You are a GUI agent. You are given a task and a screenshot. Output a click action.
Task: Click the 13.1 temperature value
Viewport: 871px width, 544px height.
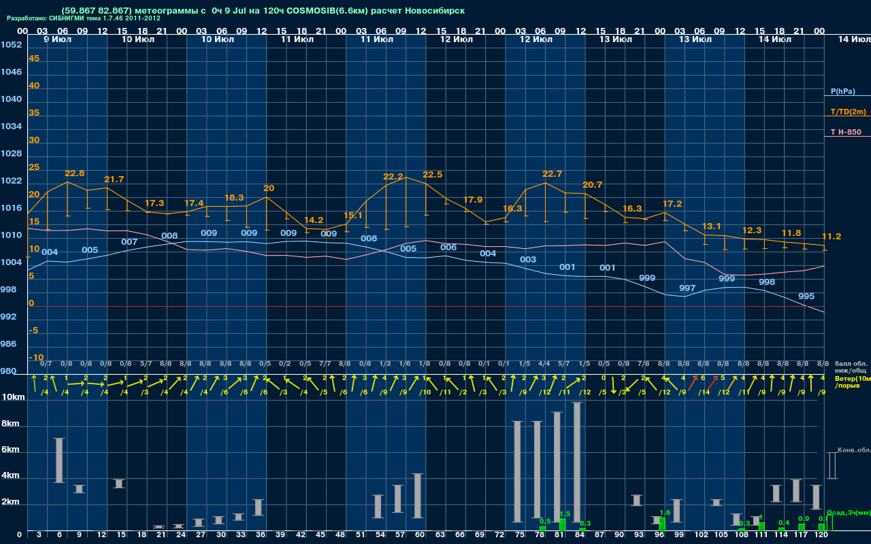(x=712, y=226)
